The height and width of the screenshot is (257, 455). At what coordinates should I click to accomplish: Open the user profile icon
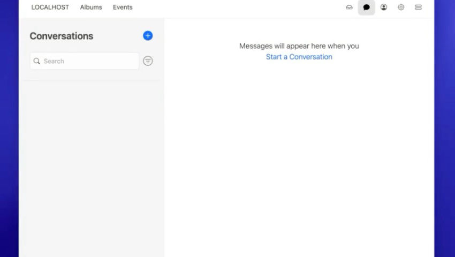tap(384, 7)
